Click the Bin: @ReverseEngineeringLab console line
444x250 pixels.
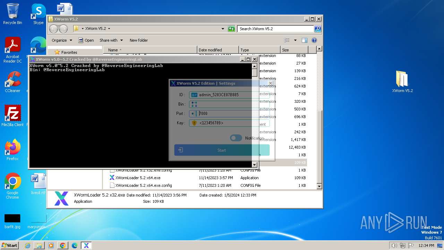67,70
